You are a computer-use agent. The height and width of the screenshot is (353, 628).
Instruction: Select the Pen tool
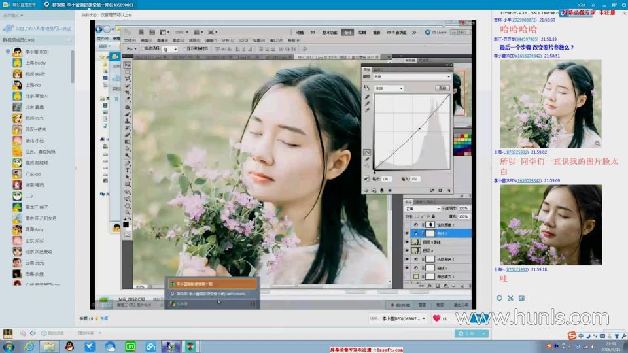[x=128, y=163]
